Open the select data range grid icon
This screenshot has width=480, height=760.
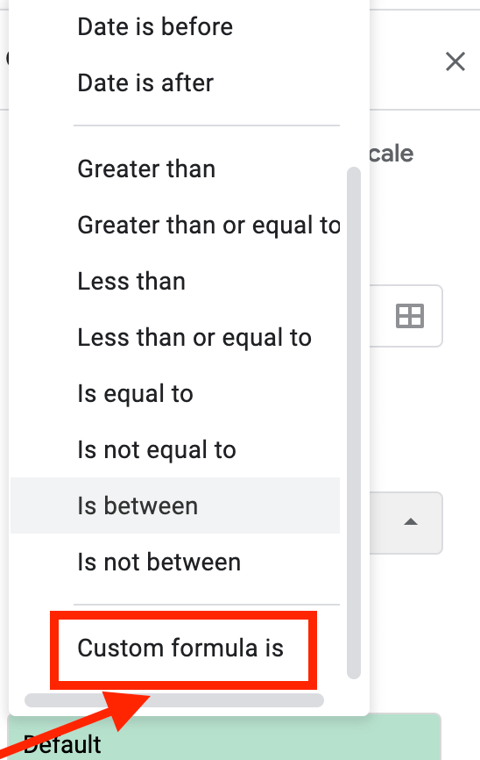click(410, 316)
